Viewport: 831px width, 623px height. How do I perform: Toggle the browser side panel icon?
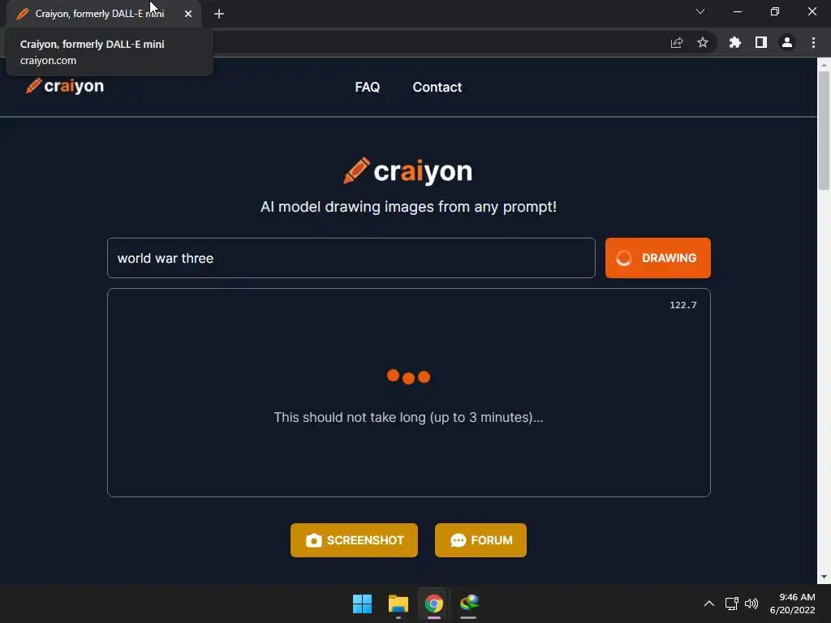coord(761,42)
